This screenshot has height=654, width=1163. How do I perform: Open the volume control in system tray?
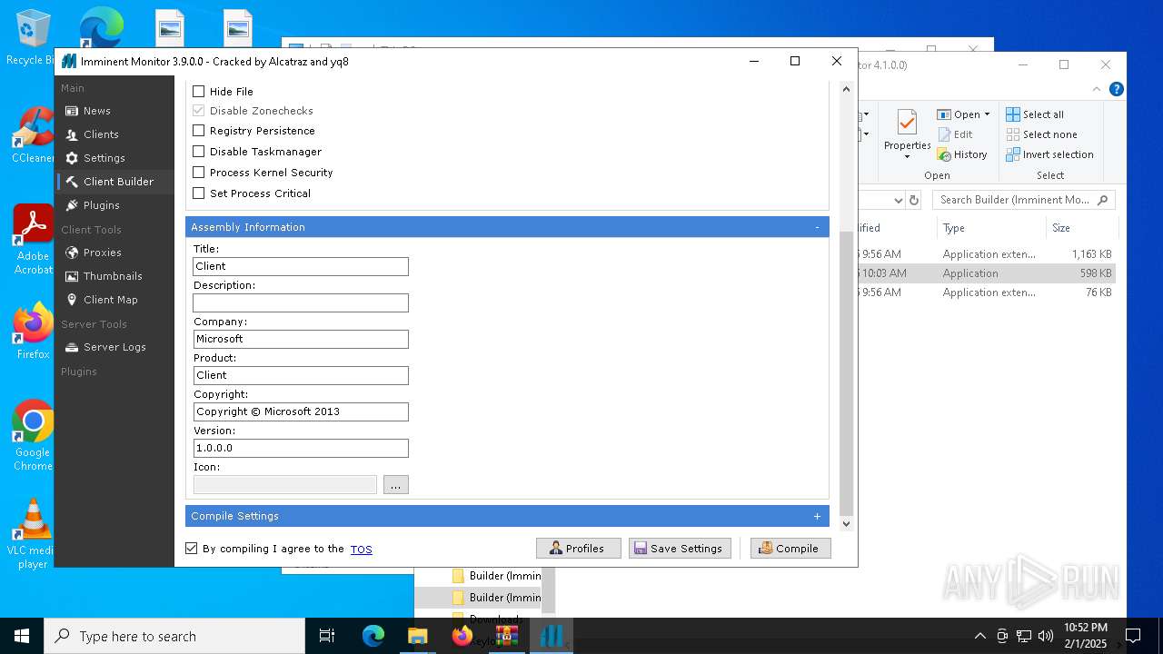pyautogui.click(x=1046, y=636)
